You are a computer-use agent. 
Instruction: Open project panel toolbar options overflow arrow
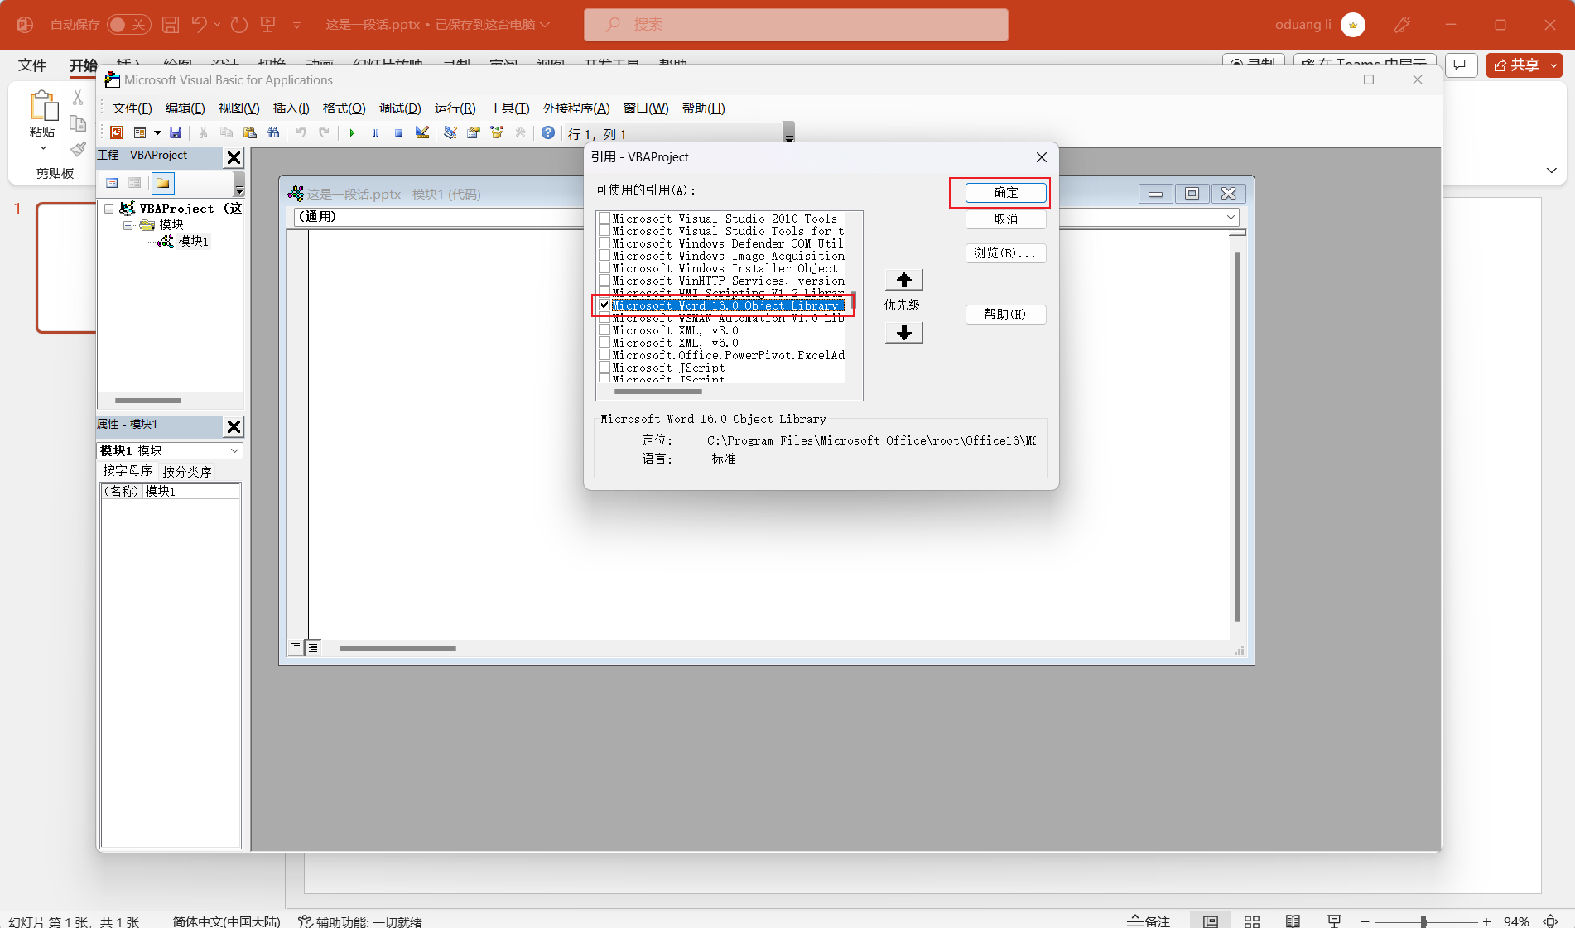click(x=238, y=183)
